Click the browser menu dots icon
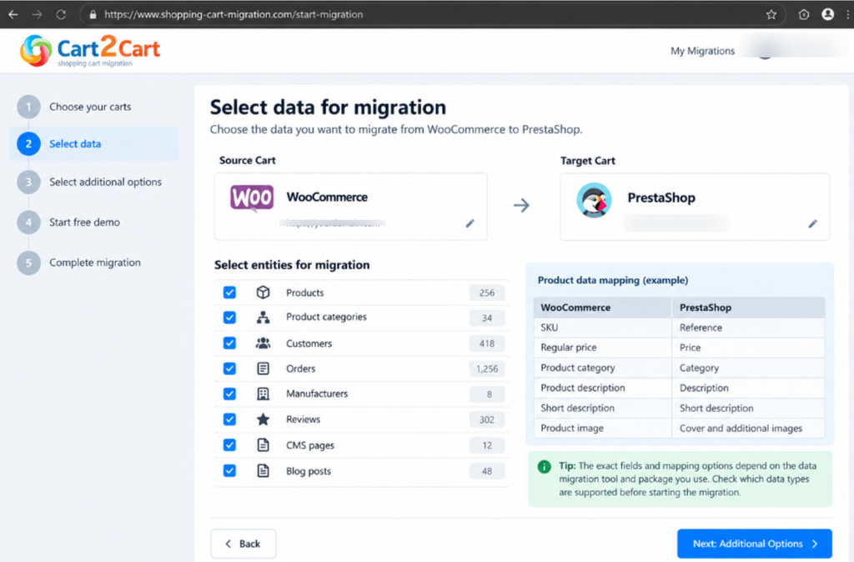Viewport: 854px width, 562px height. (x=847, y=15)
